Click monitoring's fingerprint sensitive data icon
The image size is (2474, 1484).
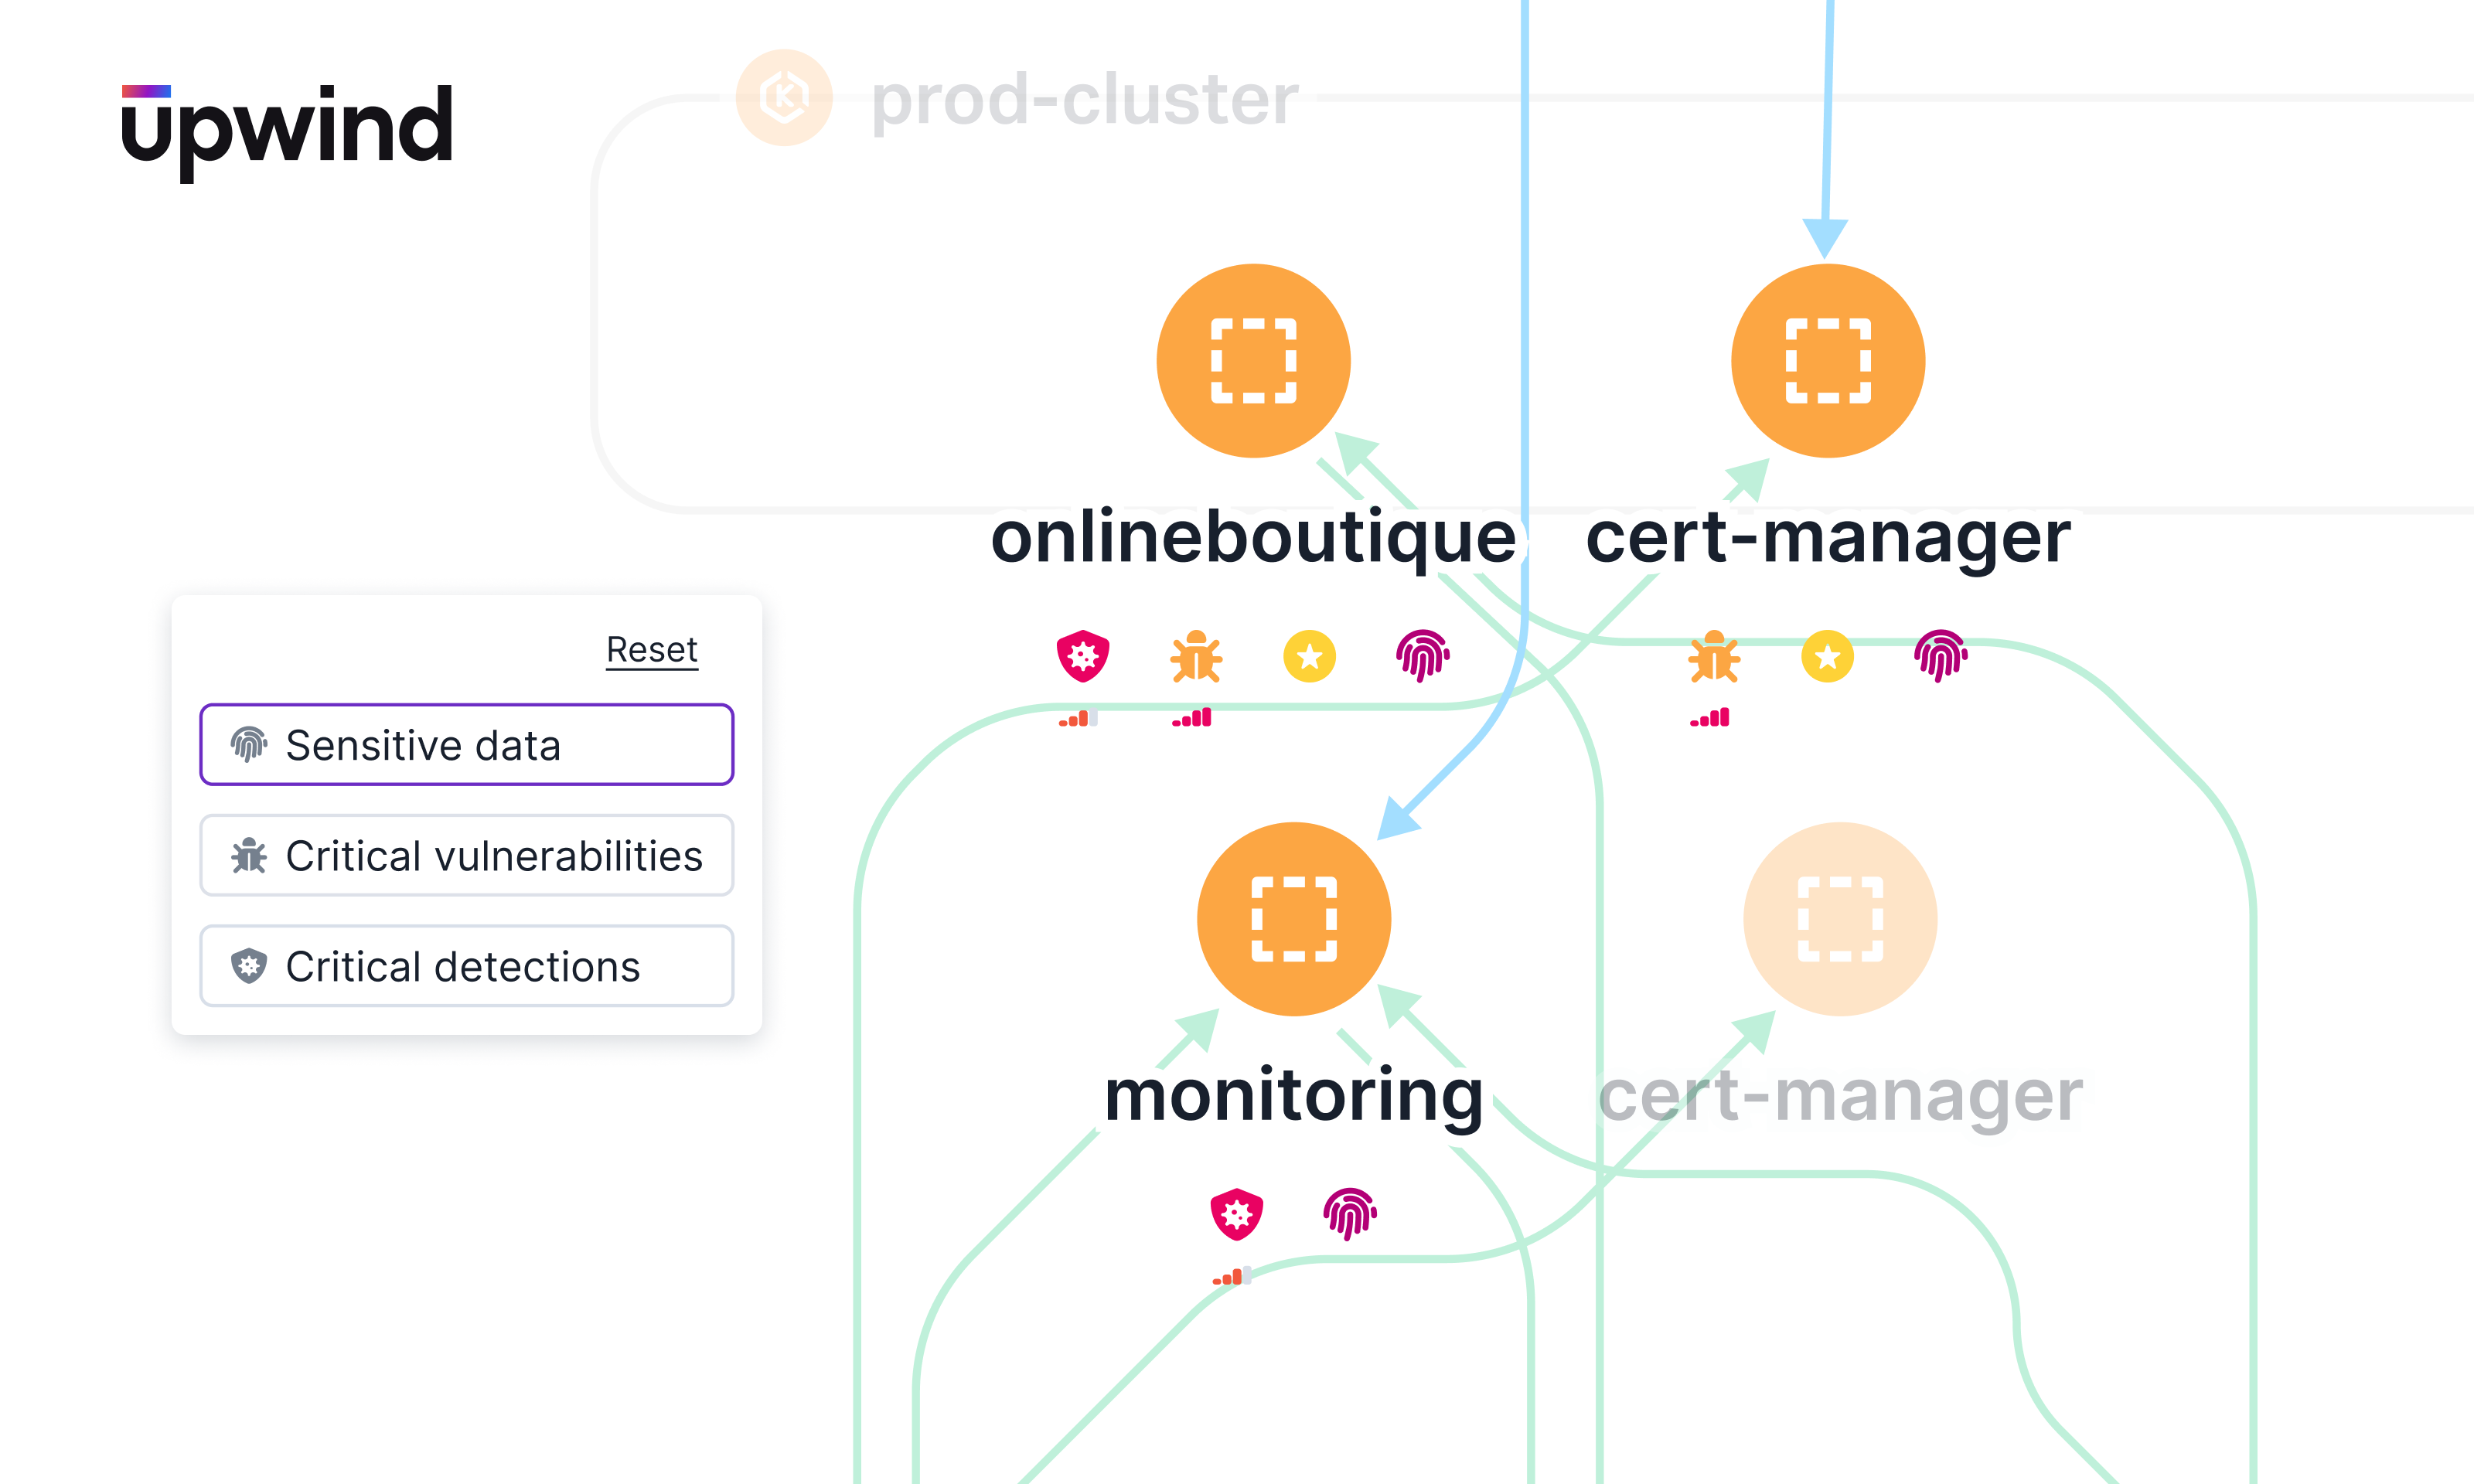[x=1349, y=1215]
